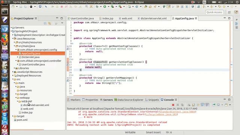This screenshot has height=135, width=240.
Task: Click Remove Launch icon in Console toolbar
Action: click(178, 105)
